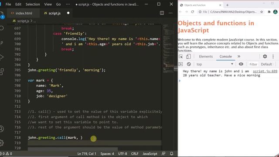Go forward in Chrome
Screen dimensions: 279x157
click(187, 12)
